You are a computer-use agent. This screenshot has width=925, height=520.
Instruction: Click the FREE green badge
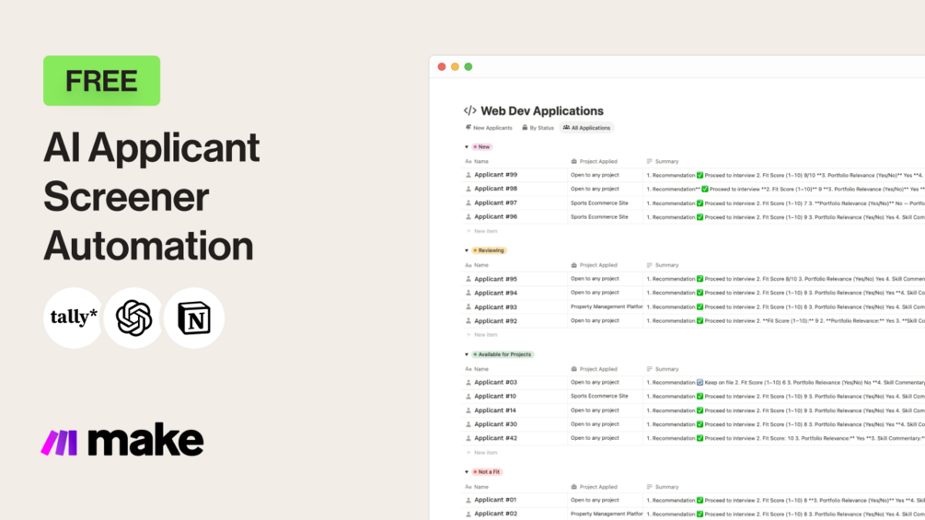(x=101, y=81)
